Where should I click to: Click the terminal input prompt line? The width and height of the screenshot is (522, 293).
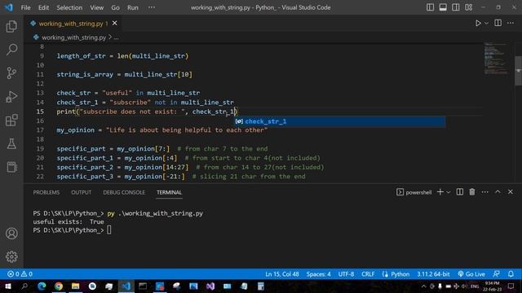[73, 230]
